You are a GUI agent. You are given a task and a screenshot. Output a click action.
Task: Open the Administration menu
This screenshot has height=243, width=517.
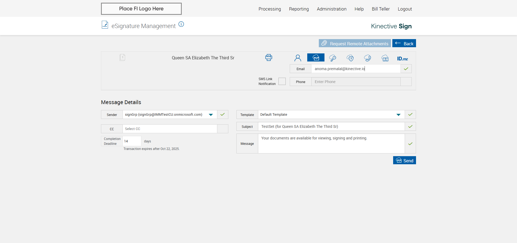(x=331, y=9)
